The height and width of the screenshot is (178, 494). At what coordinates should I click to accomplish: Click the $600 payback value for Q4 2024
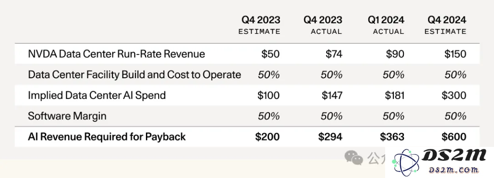pos(454,137)
